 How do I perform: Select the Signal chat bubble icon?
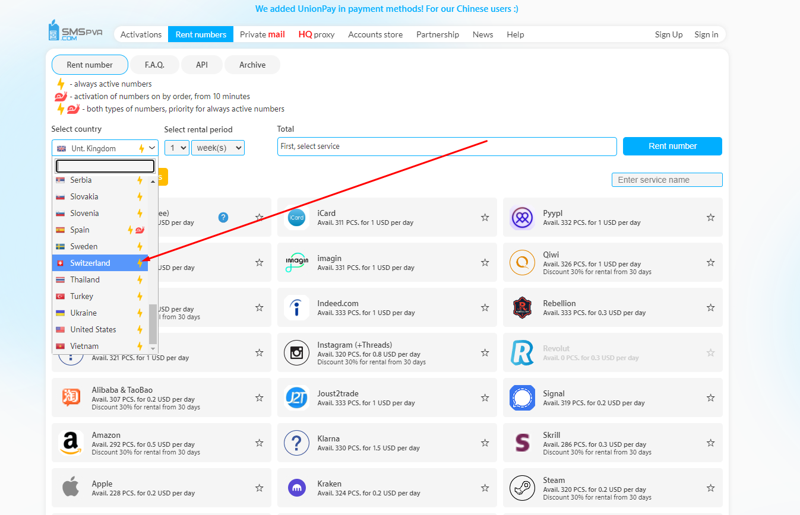(522, 398)
